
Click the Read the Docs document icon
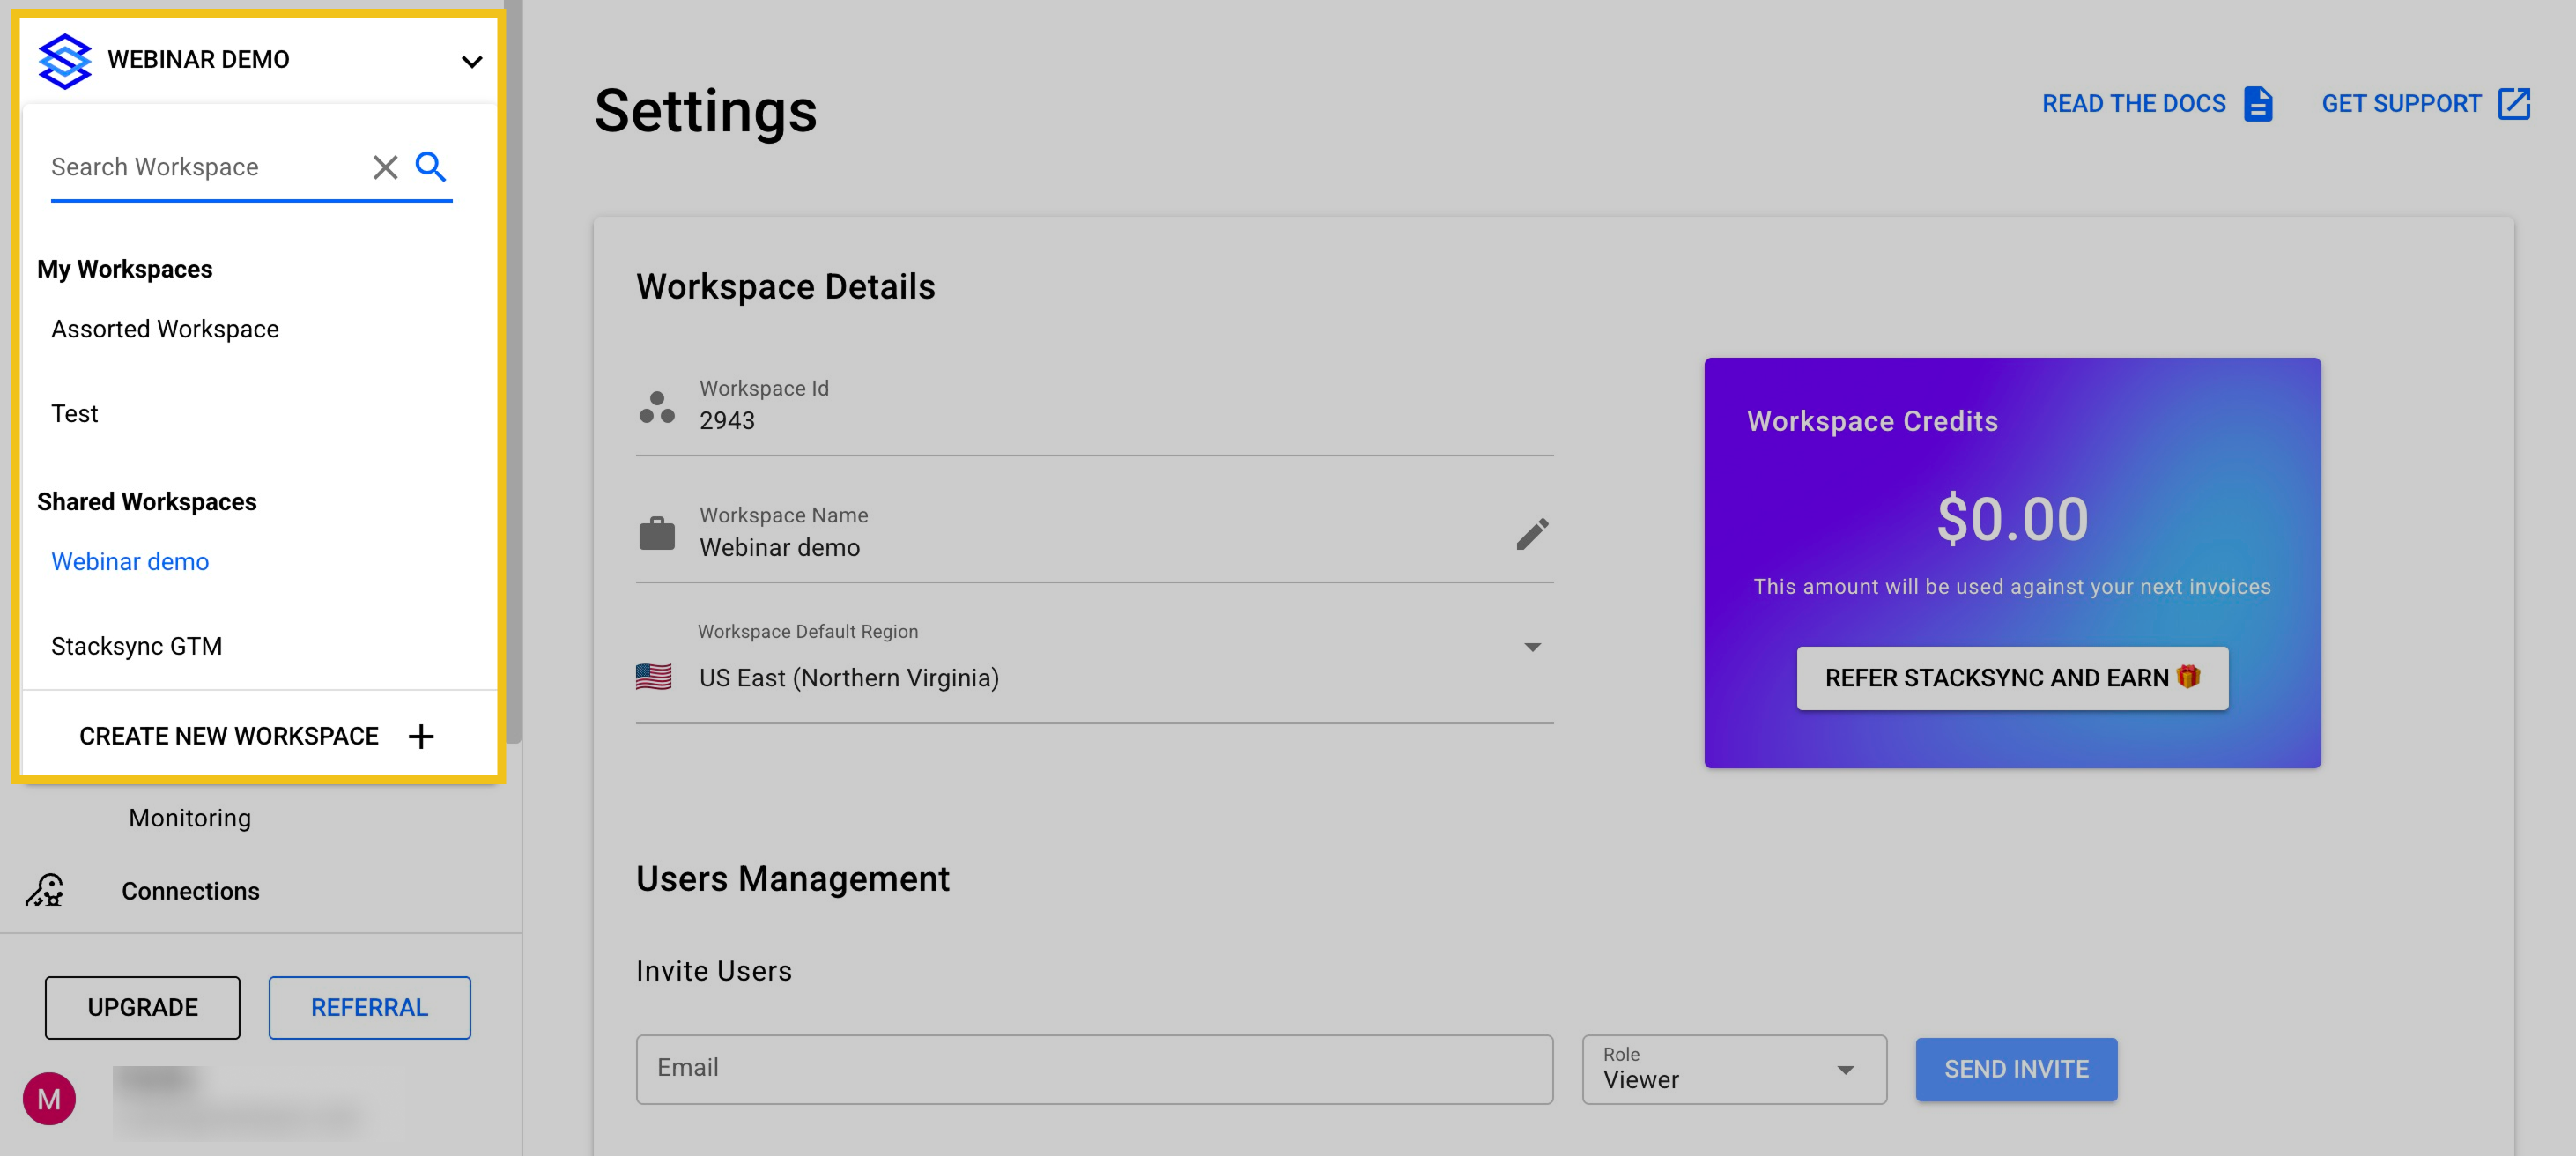pyautogui.click(x=2257, y=104)
